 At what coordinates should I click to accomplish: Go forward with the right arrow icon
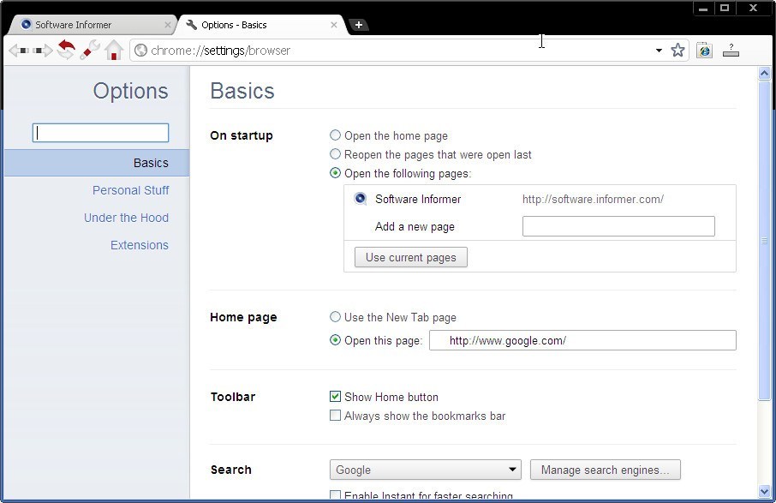(x=43, y=50)
